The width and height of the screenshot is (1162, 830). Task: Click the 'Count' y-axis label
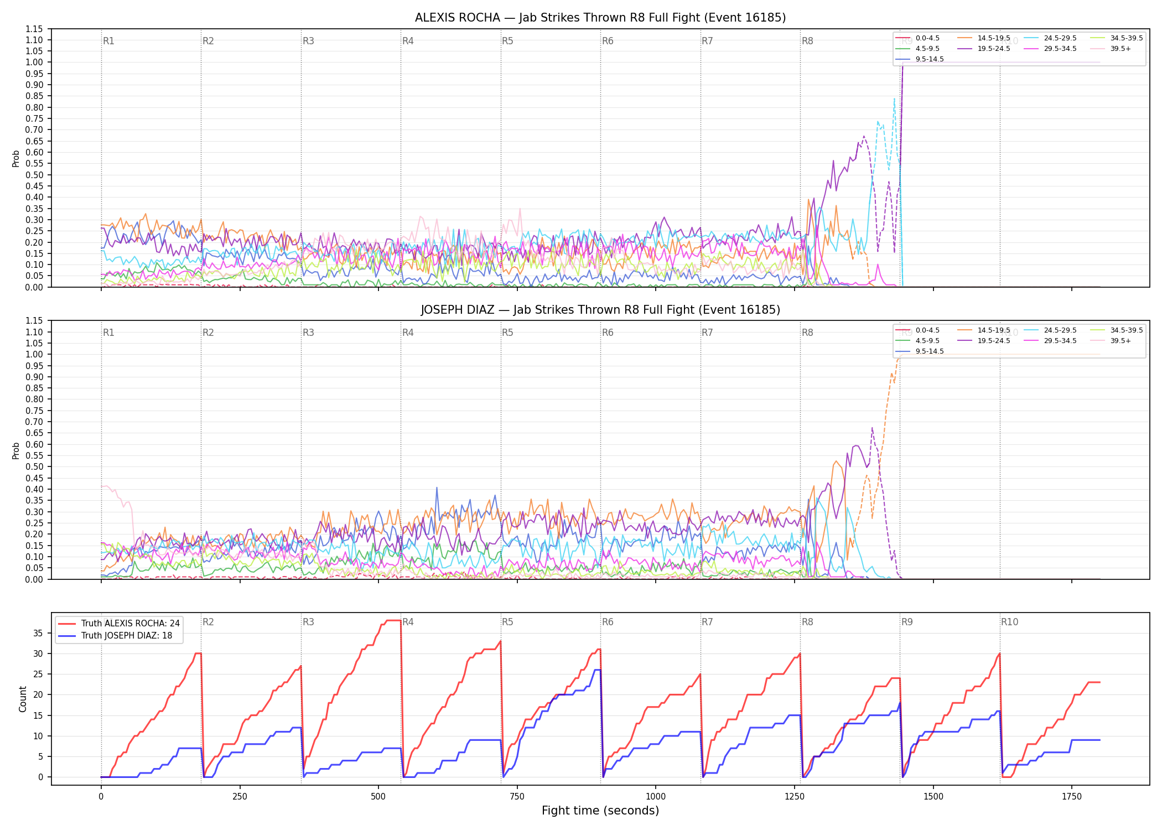(x=23, y=699)
